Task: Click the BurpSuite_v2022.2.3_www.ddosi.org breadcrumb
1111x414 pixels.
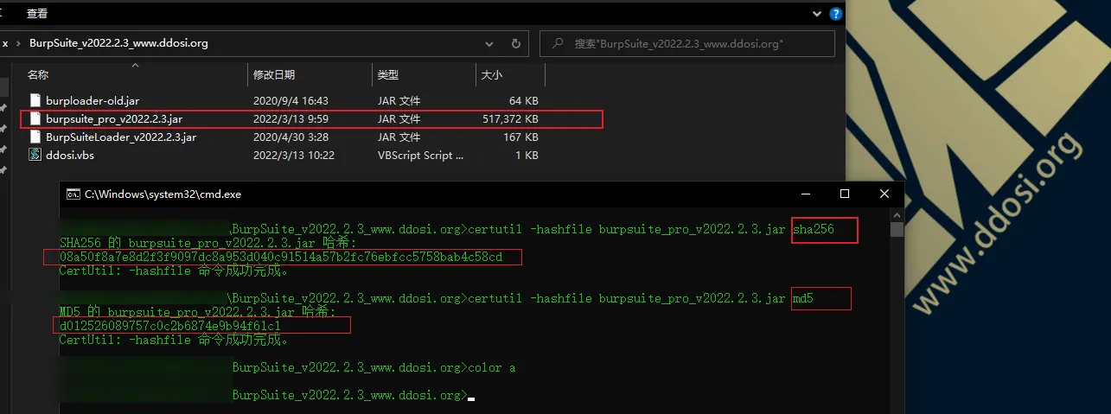Action: [118, 42]
